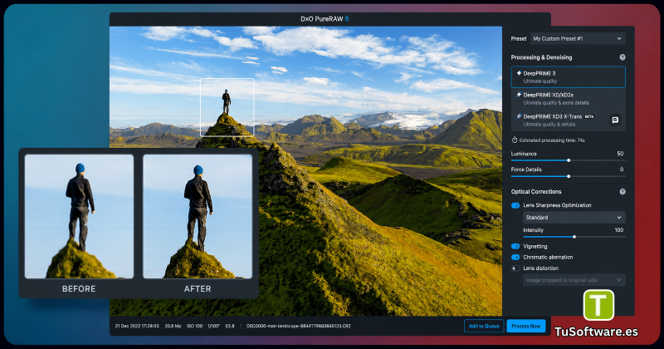Select DeepPRIME XD/XD2s processing option
Screen dimensions: 664x349
pyautogui.click(x=568, y=98)
